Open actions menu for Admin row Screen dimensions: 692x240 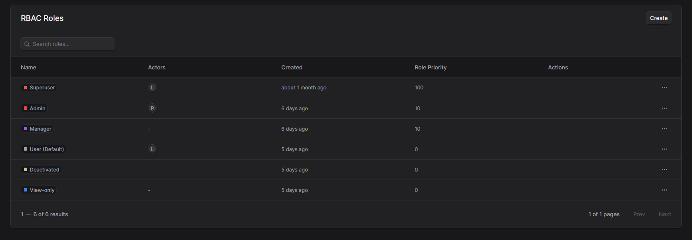pyautogui.click(x=664, y=109)
